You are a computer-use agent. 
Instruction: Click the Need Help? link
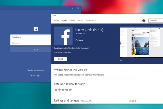point(36,76)
